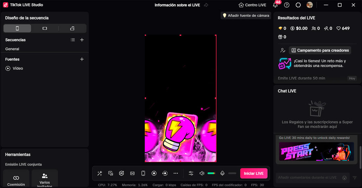Open the media and music tool
Screen dimensions: 362x188
pos(111,173)
